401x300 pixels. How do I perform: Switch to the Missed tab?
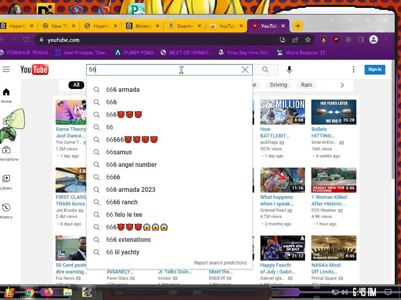point(143,26)
